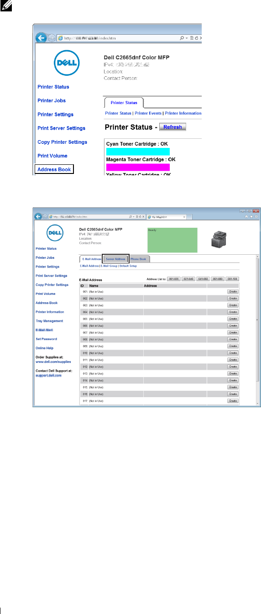Click Create for e-mail address ID 001

pos(233,291)
